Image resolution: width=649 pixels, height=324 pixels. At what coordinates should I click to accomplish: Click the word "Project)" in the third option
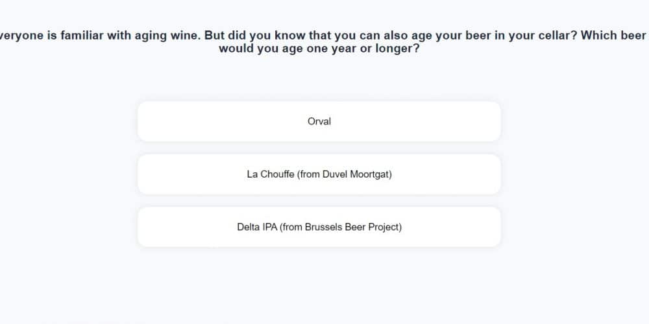(384, 227)
